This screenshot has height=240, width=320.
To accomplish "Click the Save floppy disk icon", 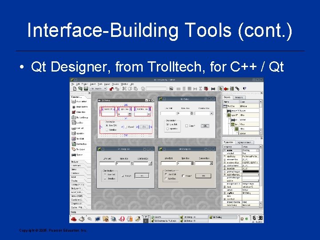I will 86,88.
